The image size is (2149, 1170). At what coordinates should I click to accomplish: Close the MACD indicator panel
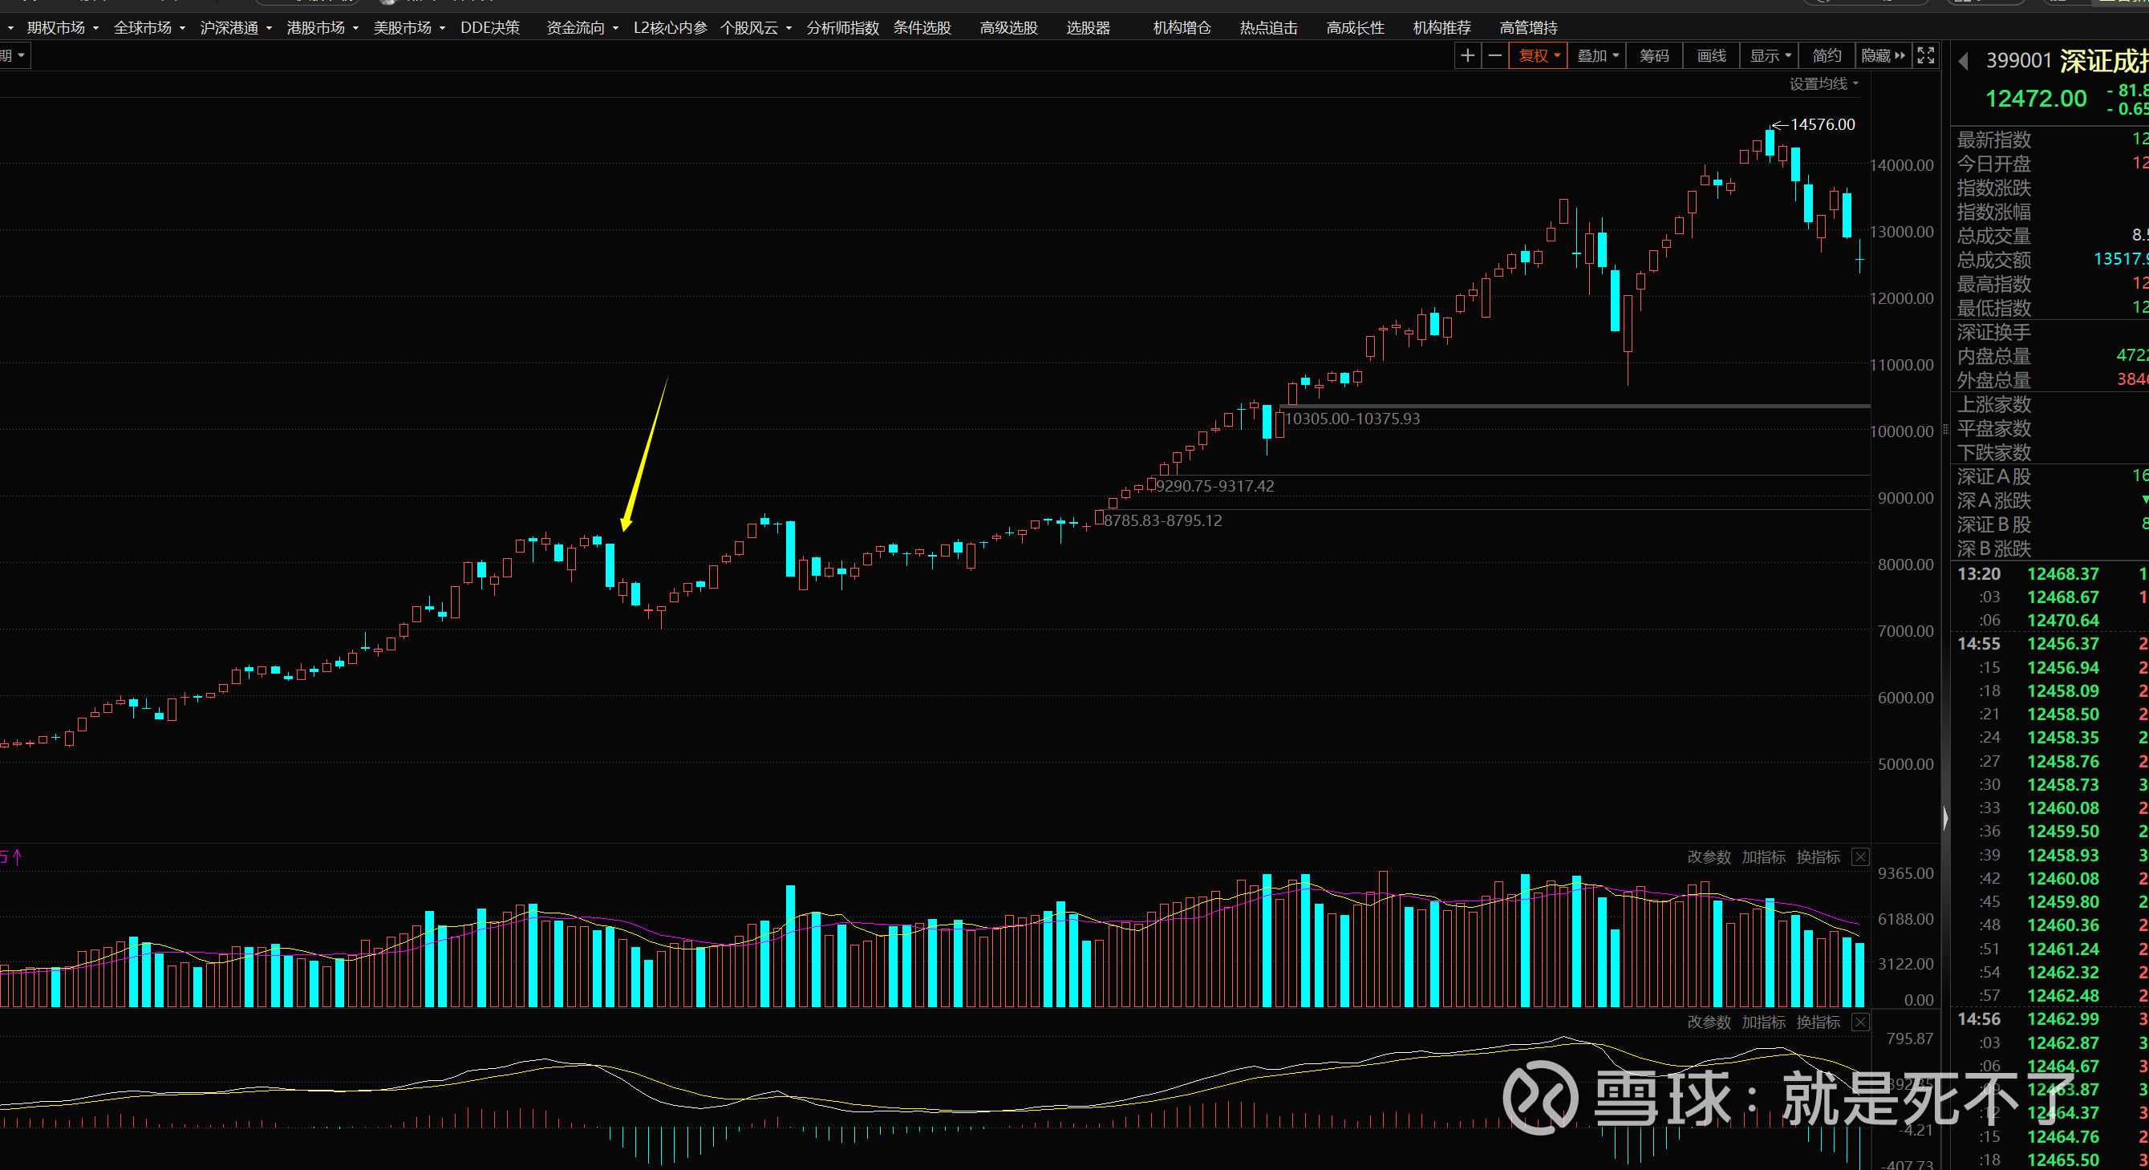point(1860,1022)
